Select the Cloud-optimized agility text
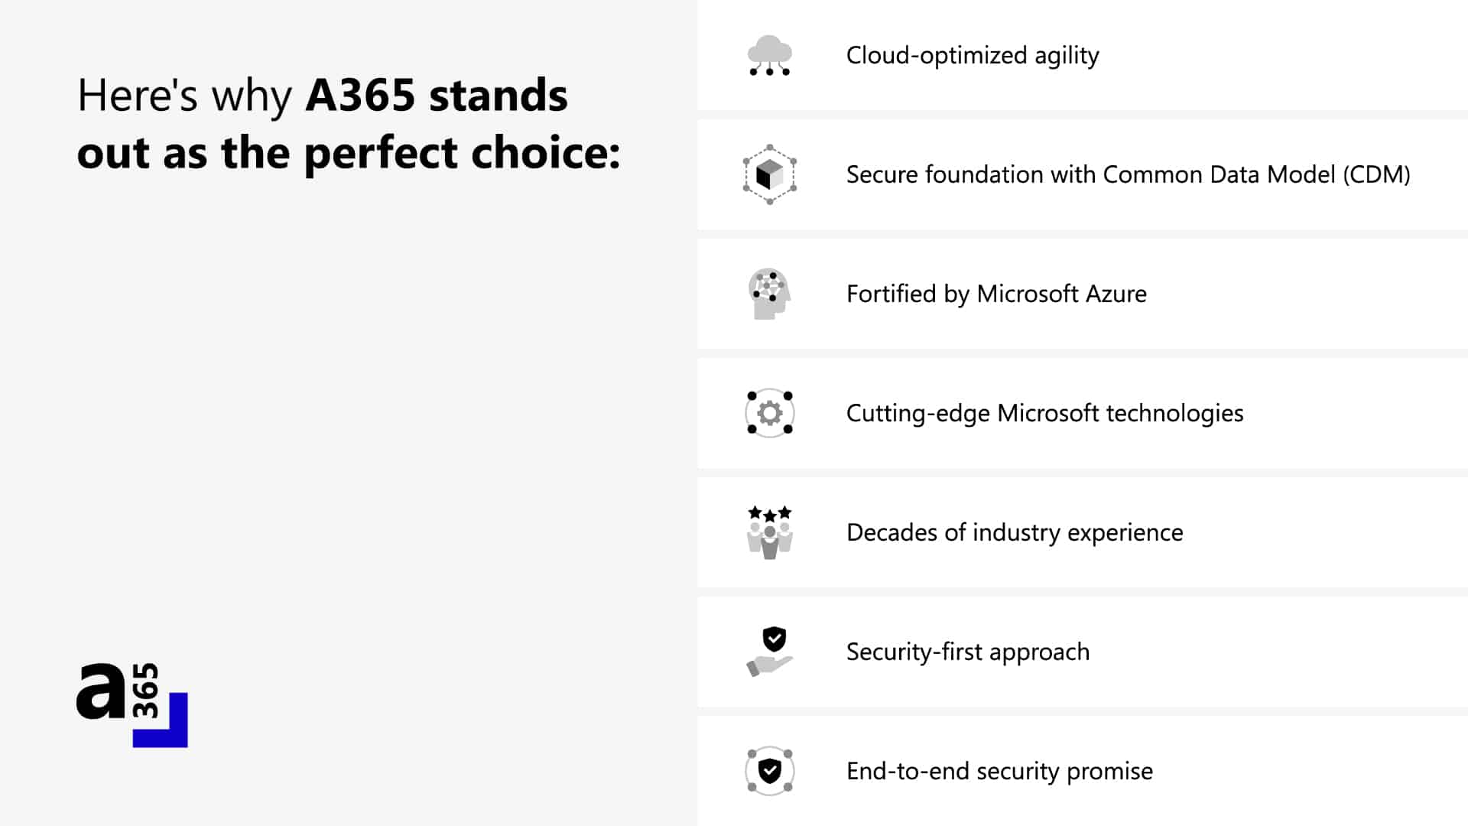This screenshot has width=1468, height=826. [973, 56]
